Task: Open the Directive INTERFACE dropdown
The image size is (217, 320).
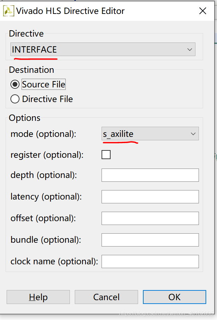Action: coord(103,49)
